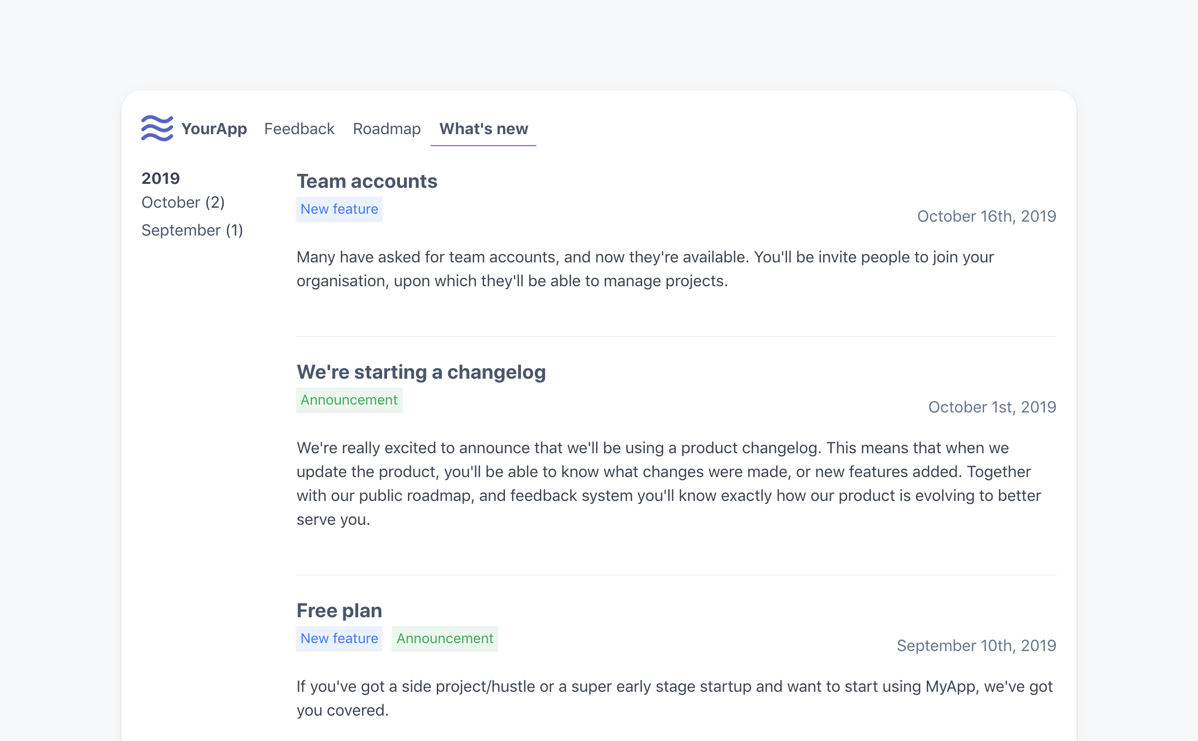Click Announcement tag under changelog post
Viewport: 1198px width, 741px height.
349,400
